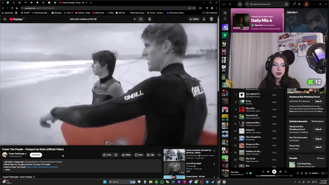Open the #PumpedUpKicks hashtag
The width and height of the screenshot is (329, 185).
[32, 162]
